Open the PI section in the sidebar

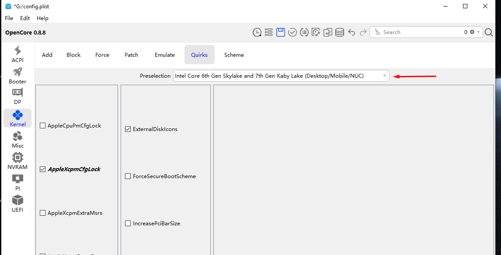coord(17,182)
